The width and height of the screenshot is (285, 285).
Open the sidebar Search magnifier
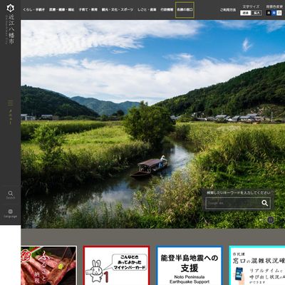click(10, 195)
